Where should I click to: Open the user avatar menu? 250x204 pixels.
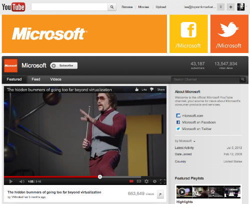[241, 7]
